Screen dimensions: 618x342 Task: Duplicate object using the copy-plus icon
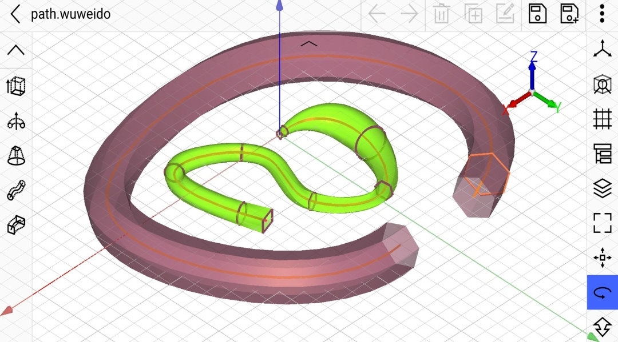473,14
